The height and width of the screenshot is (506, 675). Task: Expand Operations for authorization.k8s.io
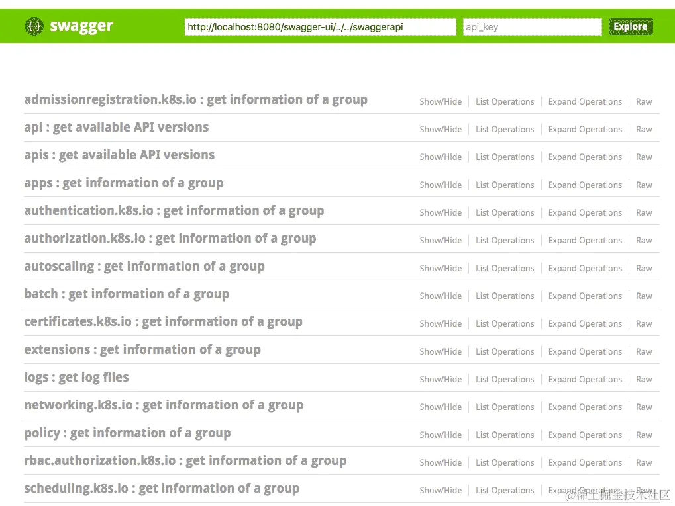click(x=585, y=240)
